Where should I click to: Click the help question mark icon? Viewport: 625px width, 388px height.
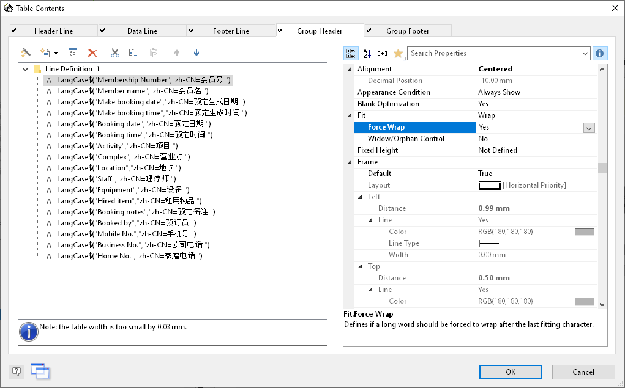[x=17, y=372]
